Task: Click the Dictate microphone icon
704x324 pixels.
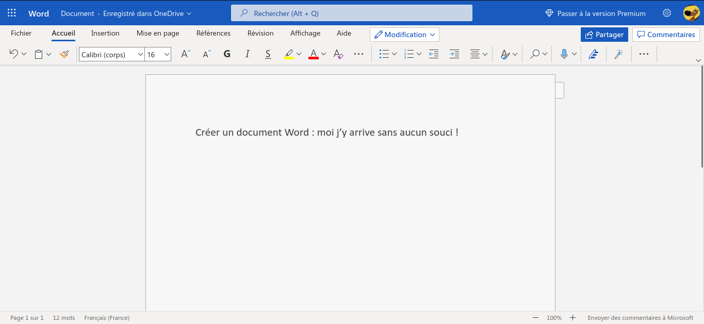Action: tap(564, 54)
